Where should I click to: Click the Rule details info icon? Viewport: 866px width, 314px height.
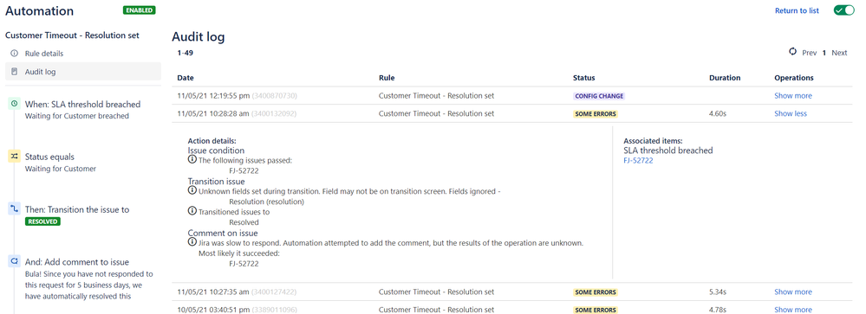click(15, 54)
